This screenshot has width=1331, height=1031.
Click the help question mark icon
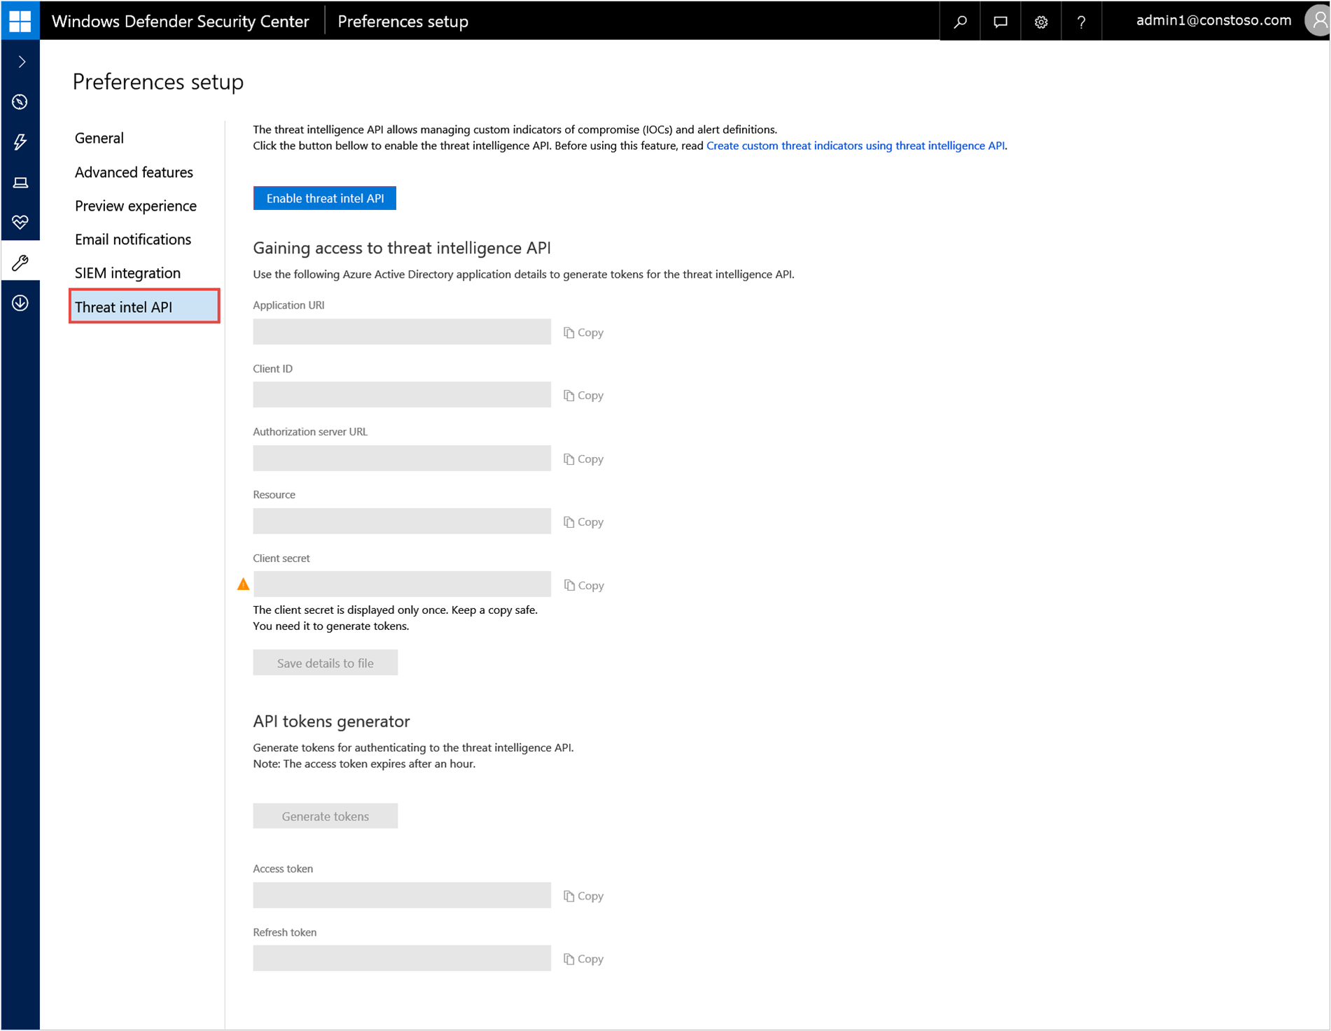pyautogui.click(x=1081, y=22)
